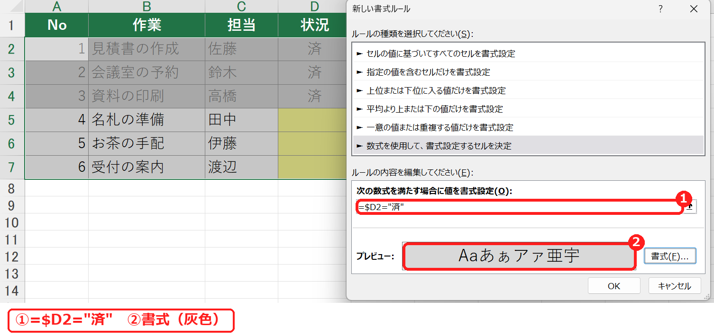Click the キャンセル button
Screen dimensions: 714x336
click(x=675, y=286)
